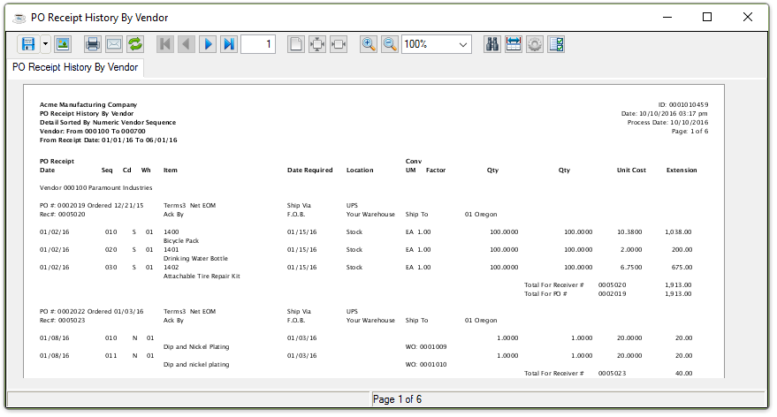Go to the previous page
Image resolution: width=777 pixels, height=417 pixels.
click(x=186, y=44)
